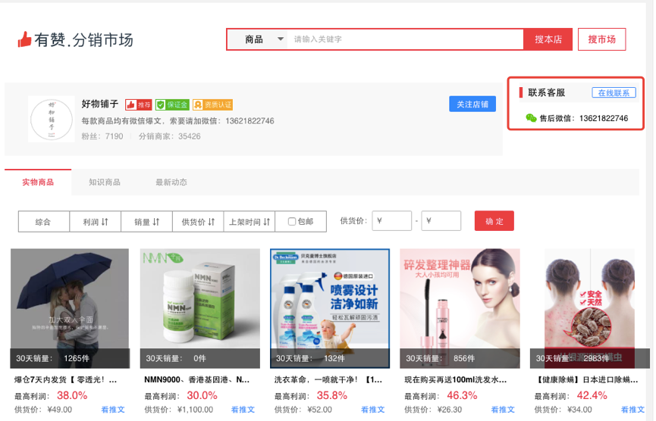Sort products by 供货价
The width and height of the screenshot is (656, 421).
tap(198, 221)
